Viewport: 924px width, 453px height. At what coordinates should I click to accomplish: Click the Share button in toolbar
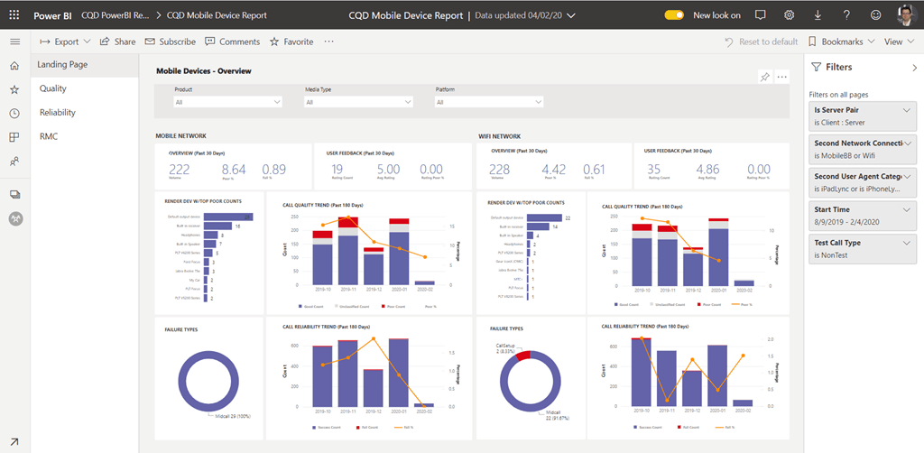(x=118, y=42)
